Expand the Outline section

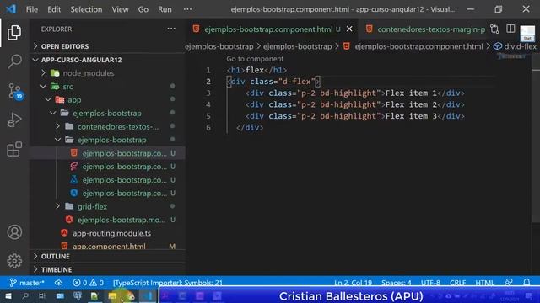(55, 256)
